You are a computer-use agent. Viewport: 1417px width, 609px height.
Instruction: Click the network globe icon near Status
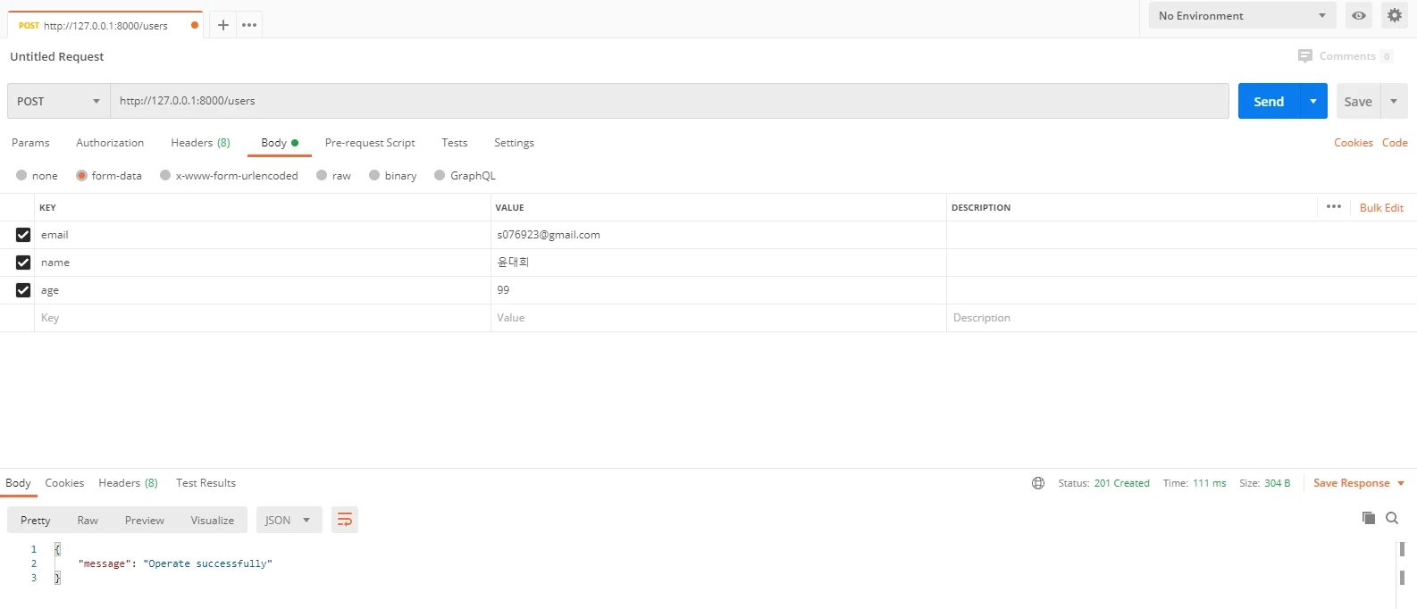coord(1038,483)
